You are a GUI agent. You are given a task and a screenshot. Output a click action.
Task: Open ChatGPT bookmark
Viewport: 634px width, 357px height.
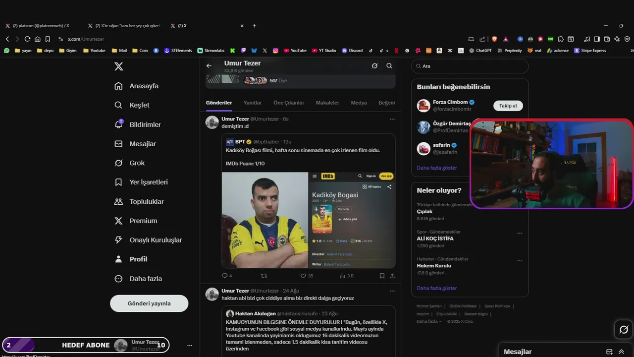(x=480, y=51)
